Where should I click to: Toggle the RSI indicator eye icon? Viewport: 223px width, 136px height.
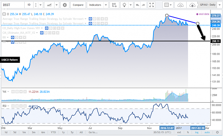[13, 106]
